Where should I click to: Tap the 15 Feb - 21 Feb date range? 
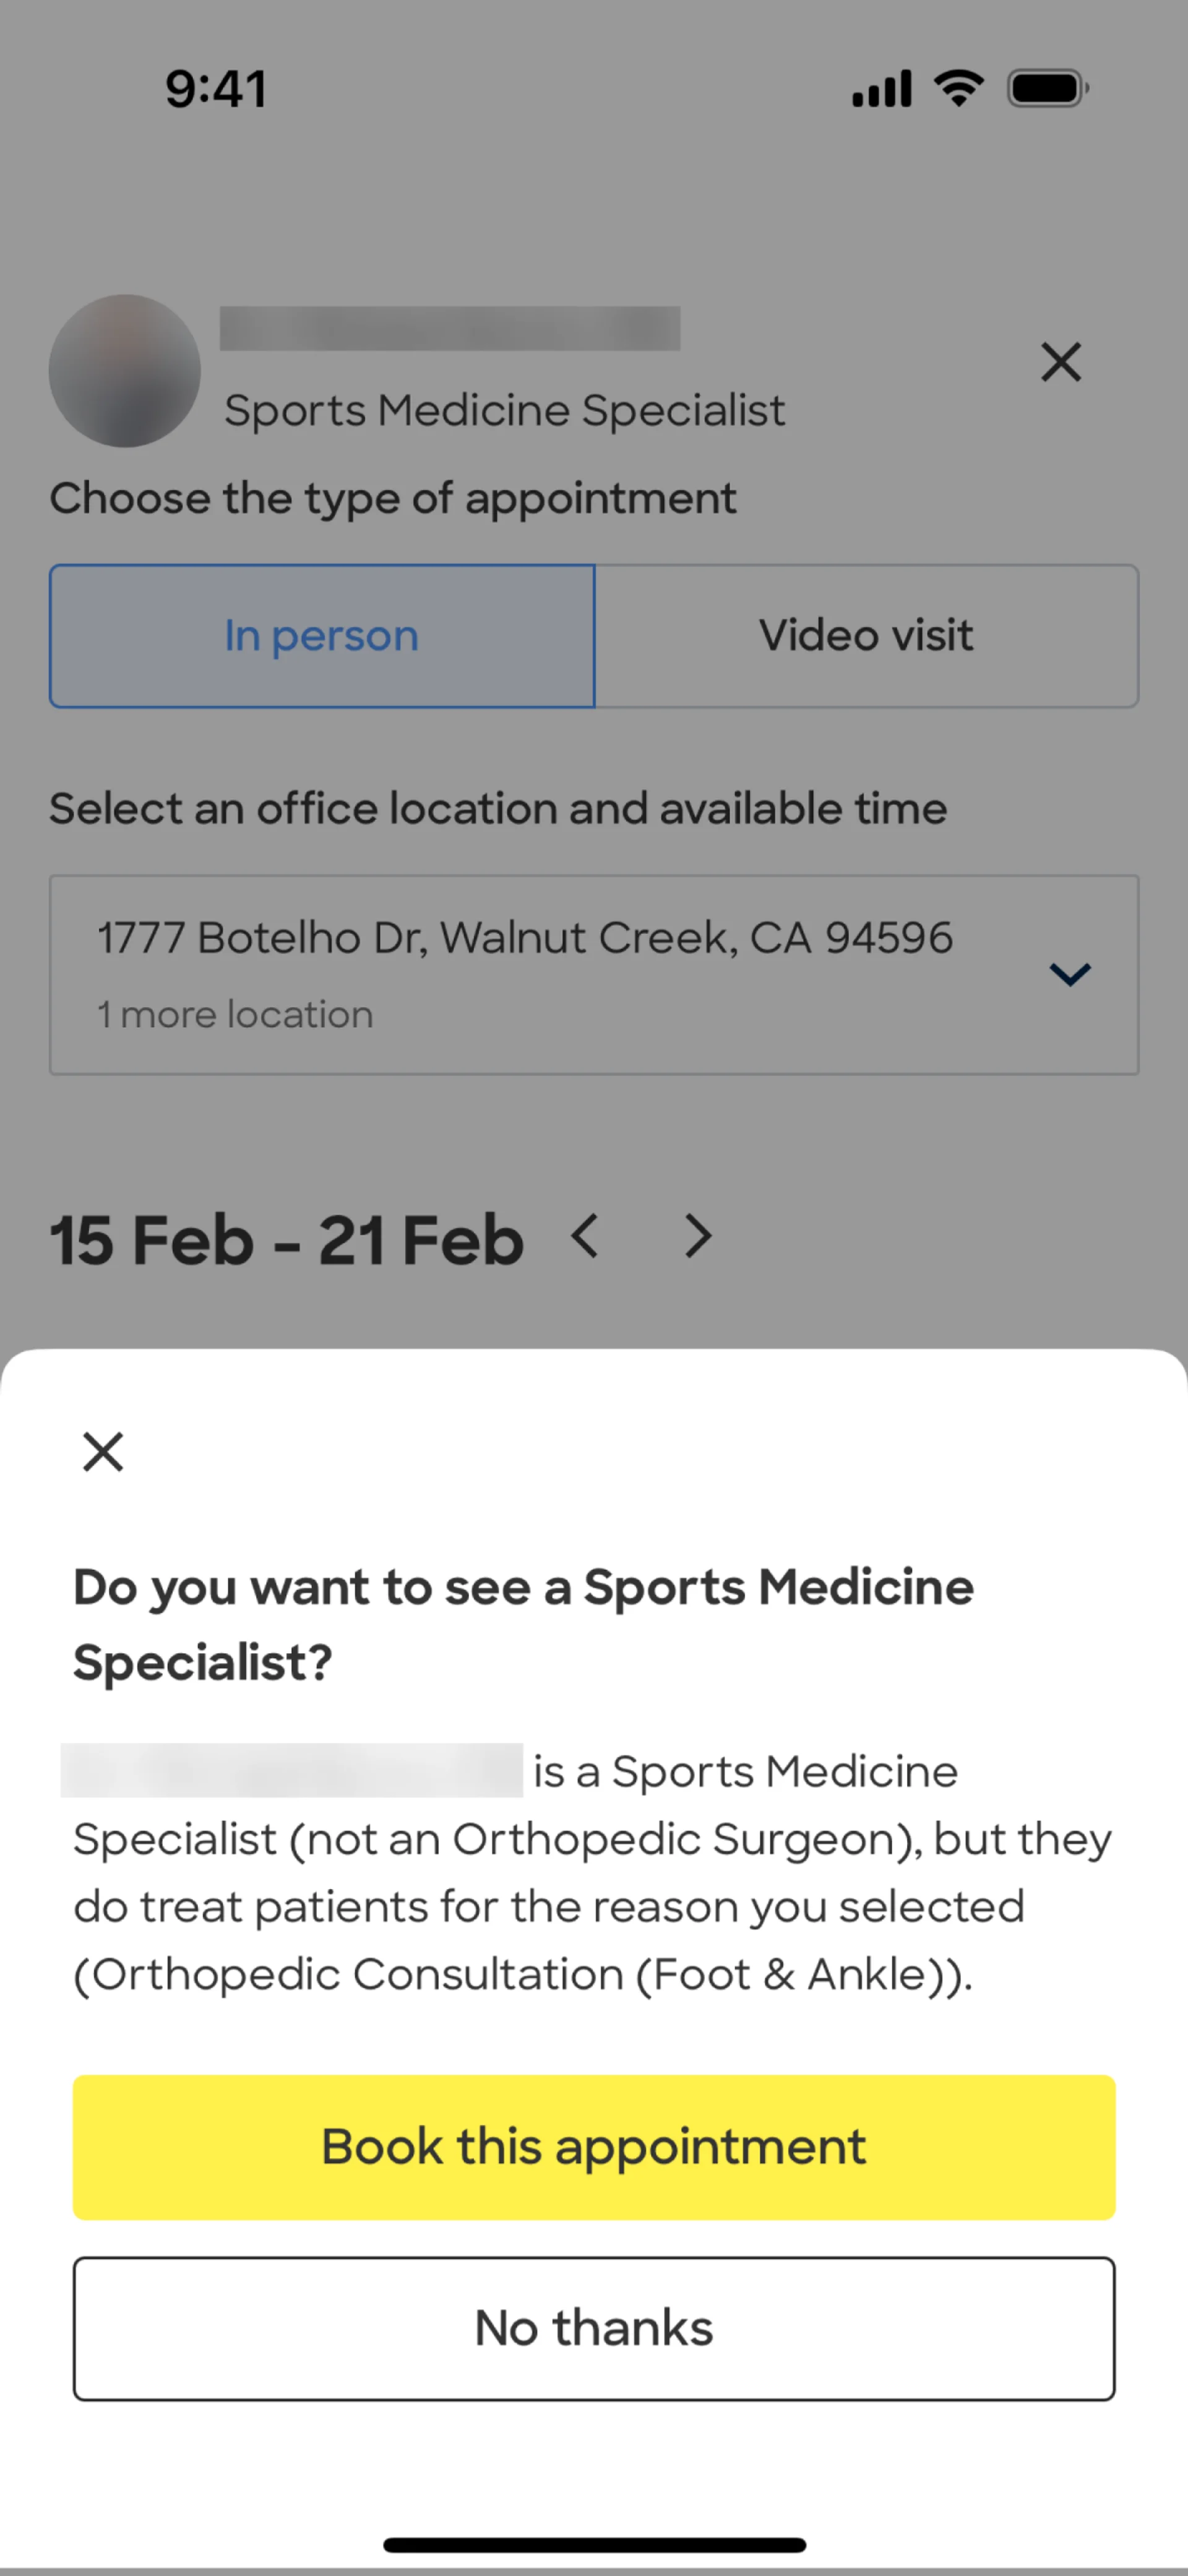pos(287,1240)
